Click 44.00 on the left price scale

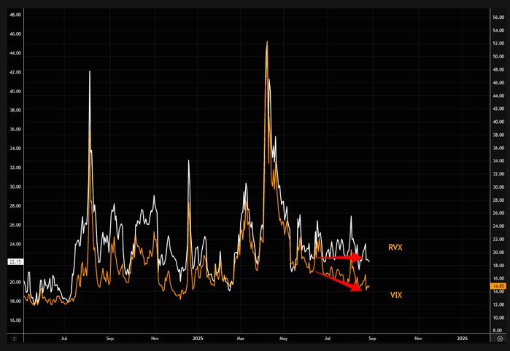(15, 53)
